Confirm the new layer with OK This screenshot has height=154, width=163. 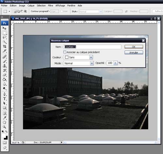click(x=134, y=47)
